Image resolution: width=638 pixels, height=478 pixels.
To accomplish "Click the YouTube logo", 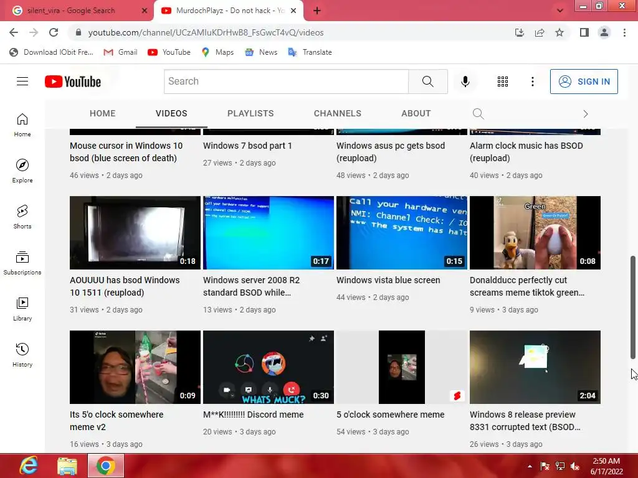I will click(x=73, y=82).
